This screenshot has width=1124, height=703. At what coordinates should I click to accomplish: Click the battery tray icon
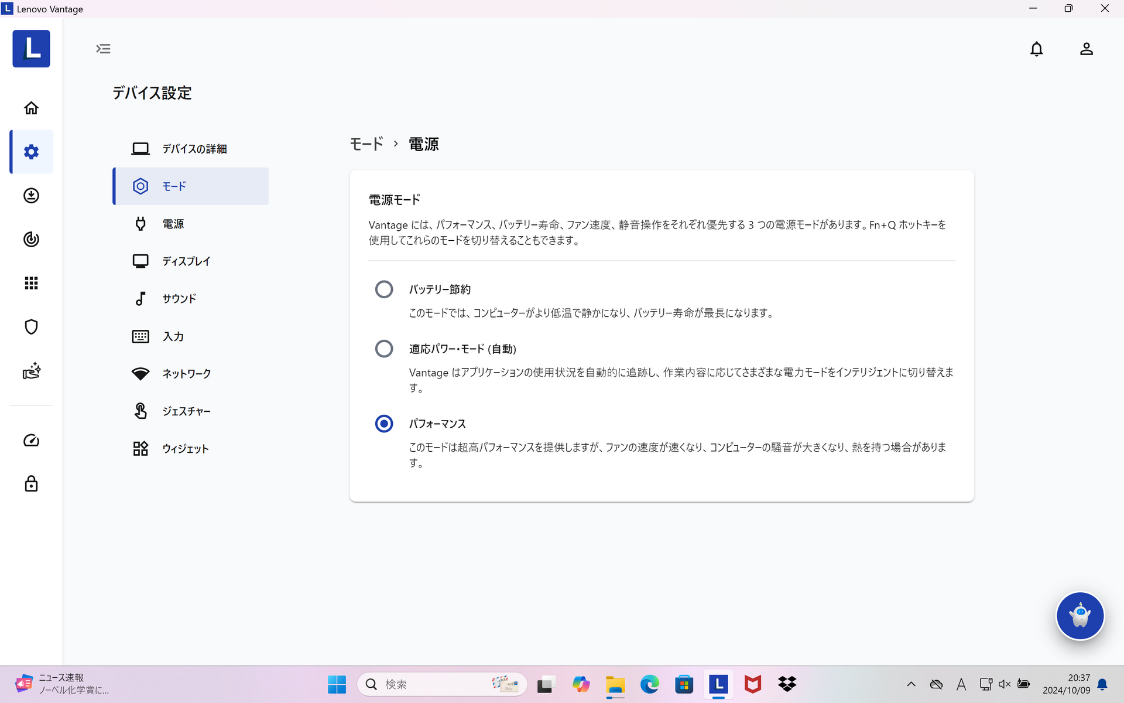click(x=1024, y=684)
